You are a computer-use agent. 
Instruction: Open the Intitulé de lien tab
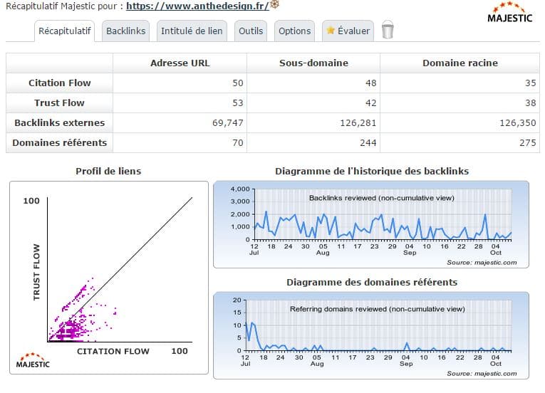pyautogui.click(x=192, y=31)
